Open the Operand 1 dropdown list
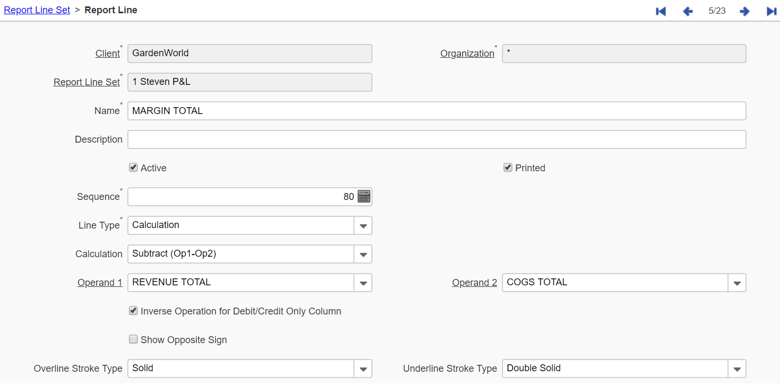This screenshot has height=385, width=780. pyautogui.click(x=363, y=283)
